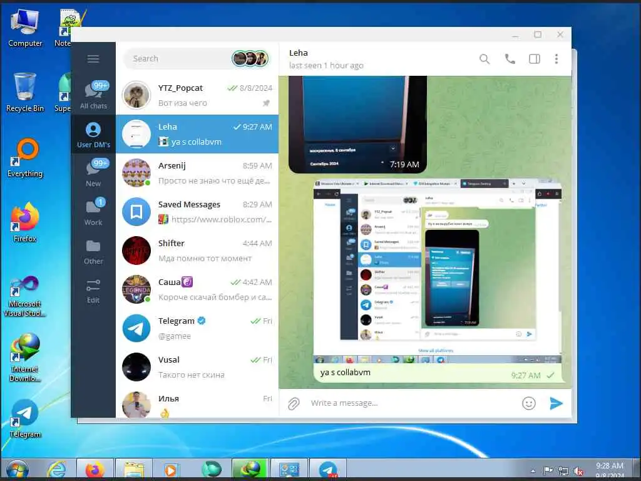Image resolution: width=641 pixels, height=481 pixels.
Task: Open the emoji picker smiley
Action: click(x=528, y=403)
